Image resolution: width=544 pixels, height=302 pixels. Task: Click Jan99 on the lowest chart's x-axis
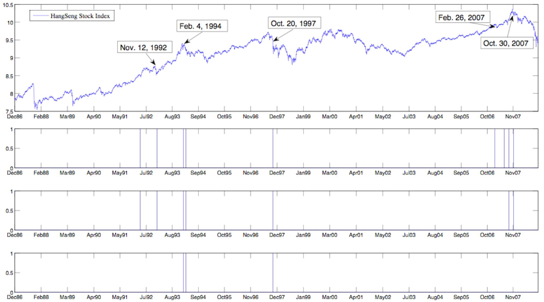(x=303, y=297)
